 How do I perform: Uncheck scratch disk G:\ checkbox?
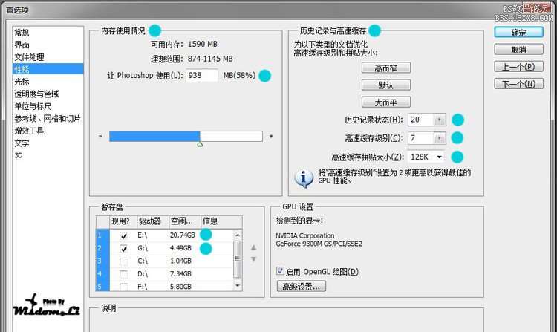coord(123,248)
